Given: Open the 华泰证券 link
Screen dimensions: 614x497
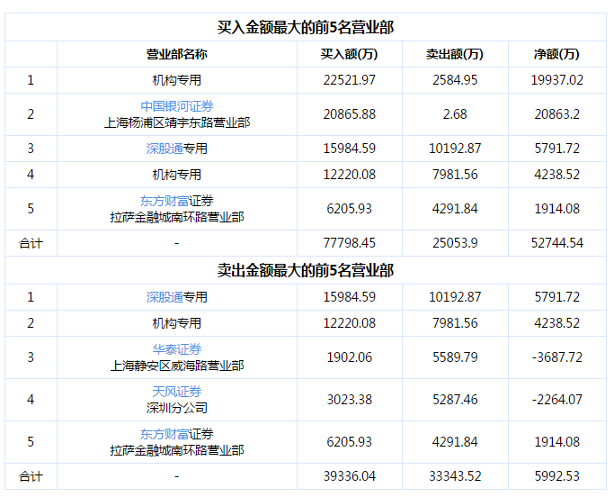Looking at the screenshot, I should (177, 349).
